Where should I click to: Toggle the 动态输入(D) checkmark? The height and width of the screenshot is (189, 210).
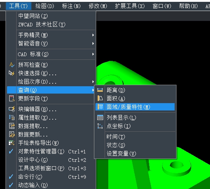tap(11, 185)
